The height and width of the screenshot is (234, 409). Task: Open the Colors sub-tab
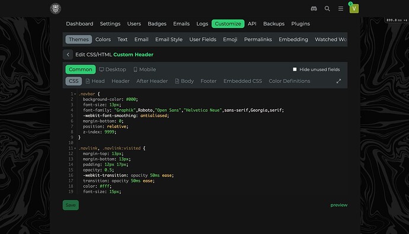103,39
